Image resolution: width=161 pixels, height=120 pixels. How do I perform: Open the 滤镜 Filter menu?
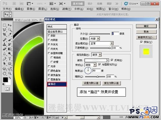pyautogui.click(x=67, y=9)
